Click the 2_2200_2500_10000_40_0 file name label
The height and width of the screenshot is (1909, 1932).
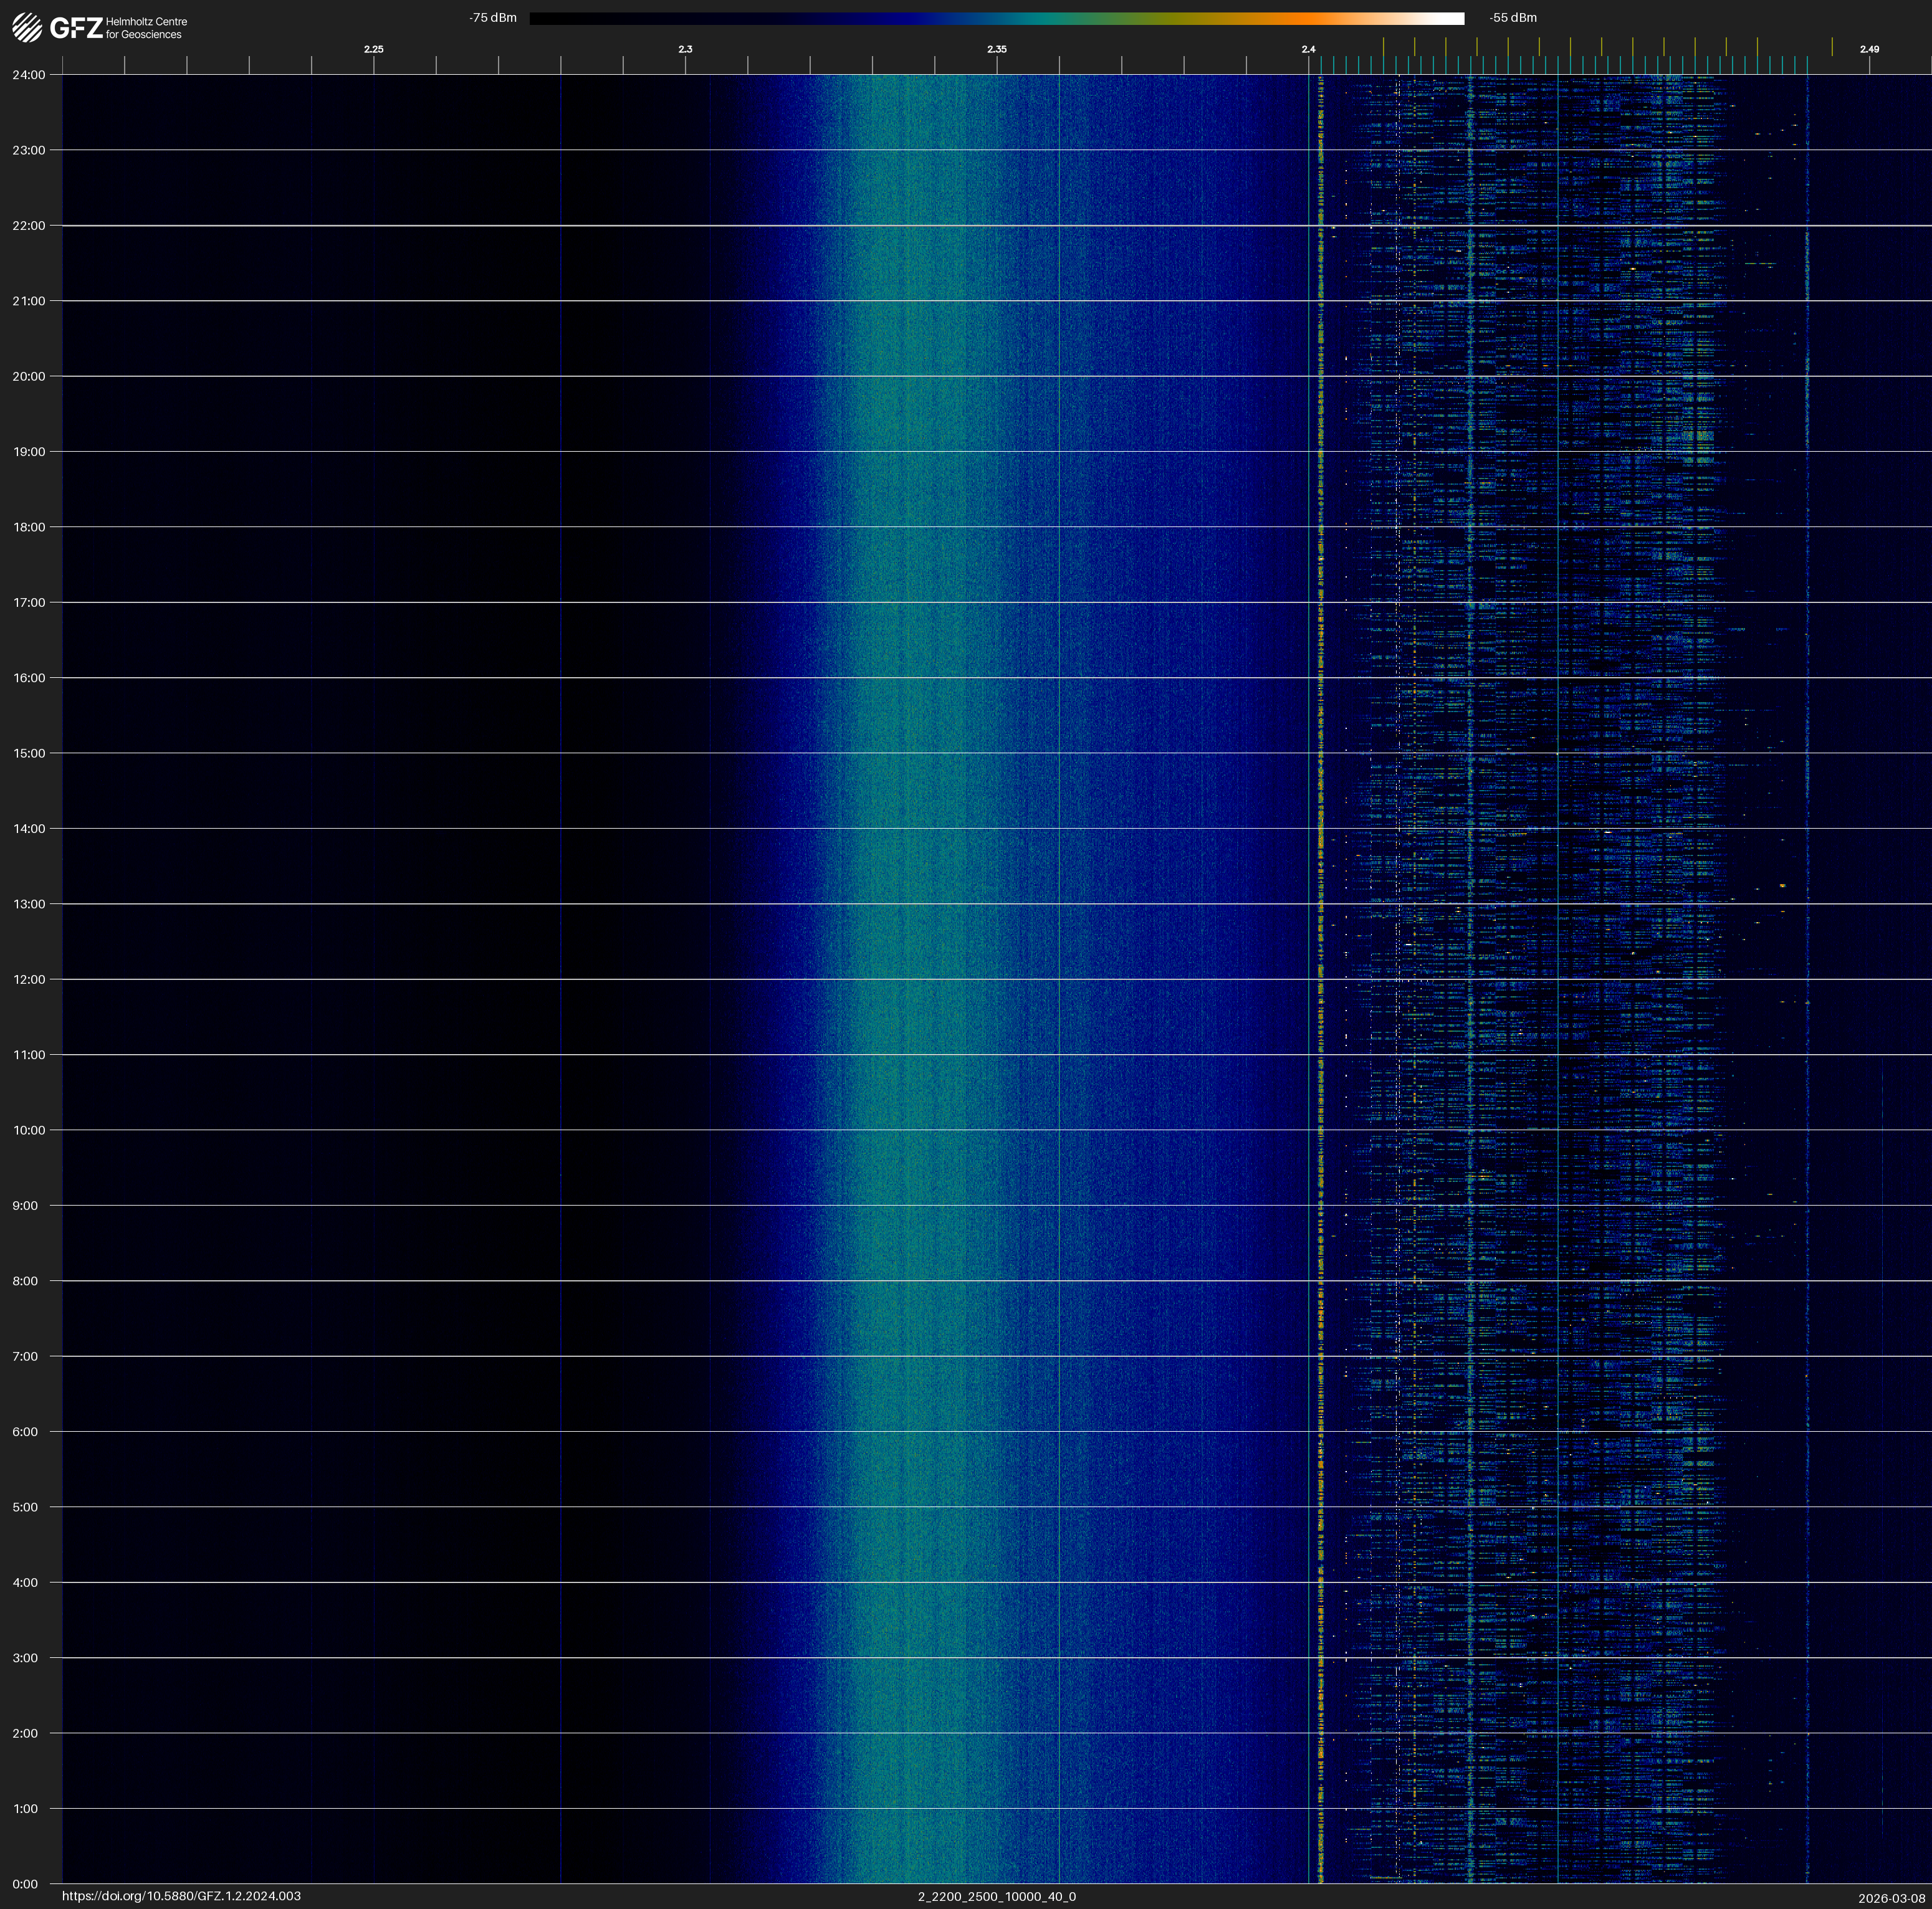point(997,1896)
